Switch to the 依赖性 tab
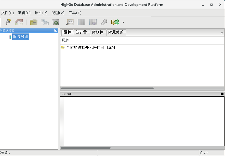 pos(98,32)
